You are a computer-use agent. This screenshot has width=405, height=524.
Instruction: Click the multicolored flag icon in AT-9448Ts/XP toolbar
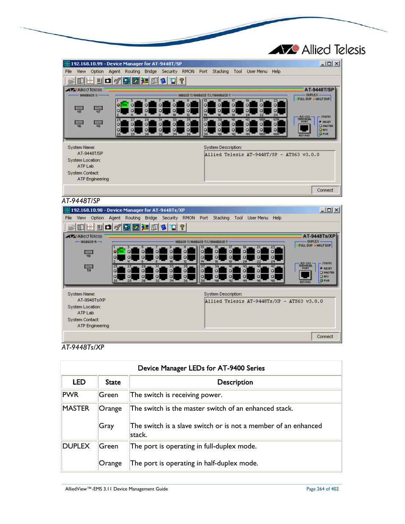[x=145, y=227]
